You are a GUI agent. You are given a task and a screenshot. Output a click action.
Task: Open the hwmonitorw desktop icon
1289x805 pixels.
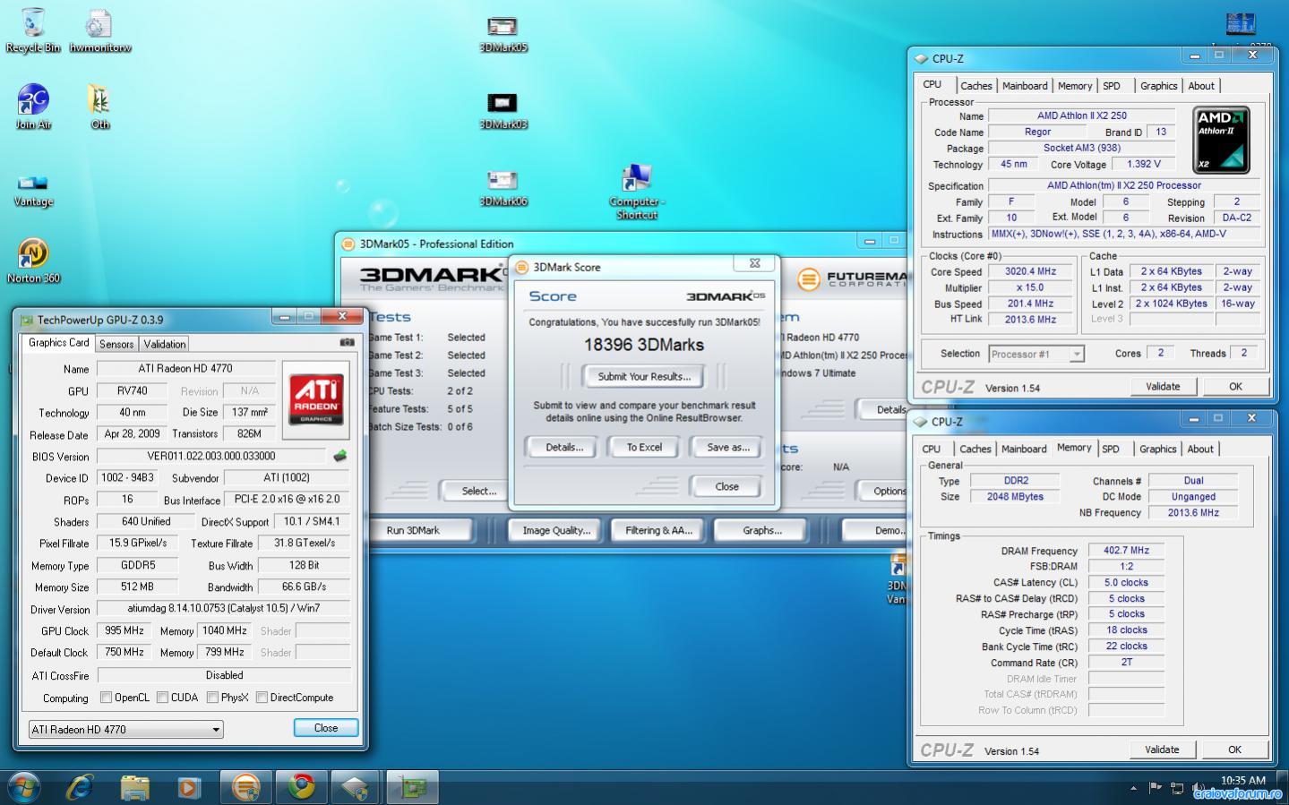99,30
